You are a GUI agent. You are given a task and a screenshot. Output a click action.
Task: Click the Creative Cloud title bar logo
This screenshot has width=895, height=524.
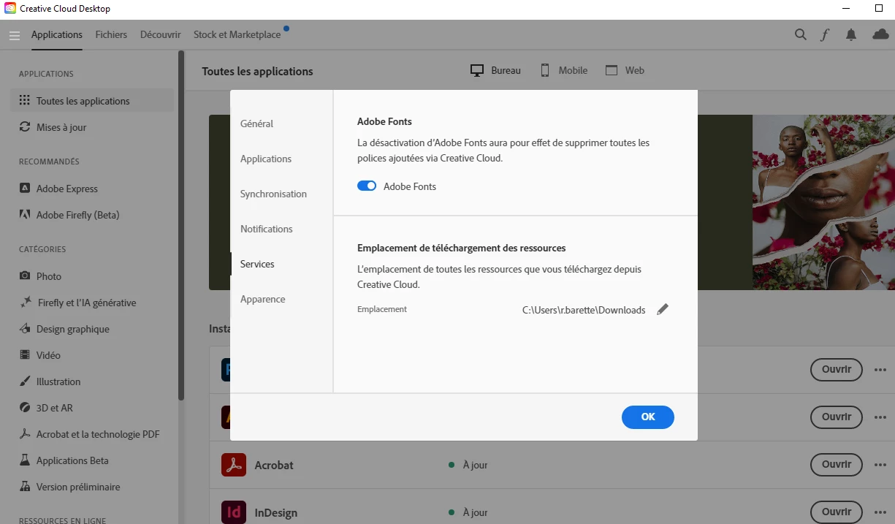[9, 8]
